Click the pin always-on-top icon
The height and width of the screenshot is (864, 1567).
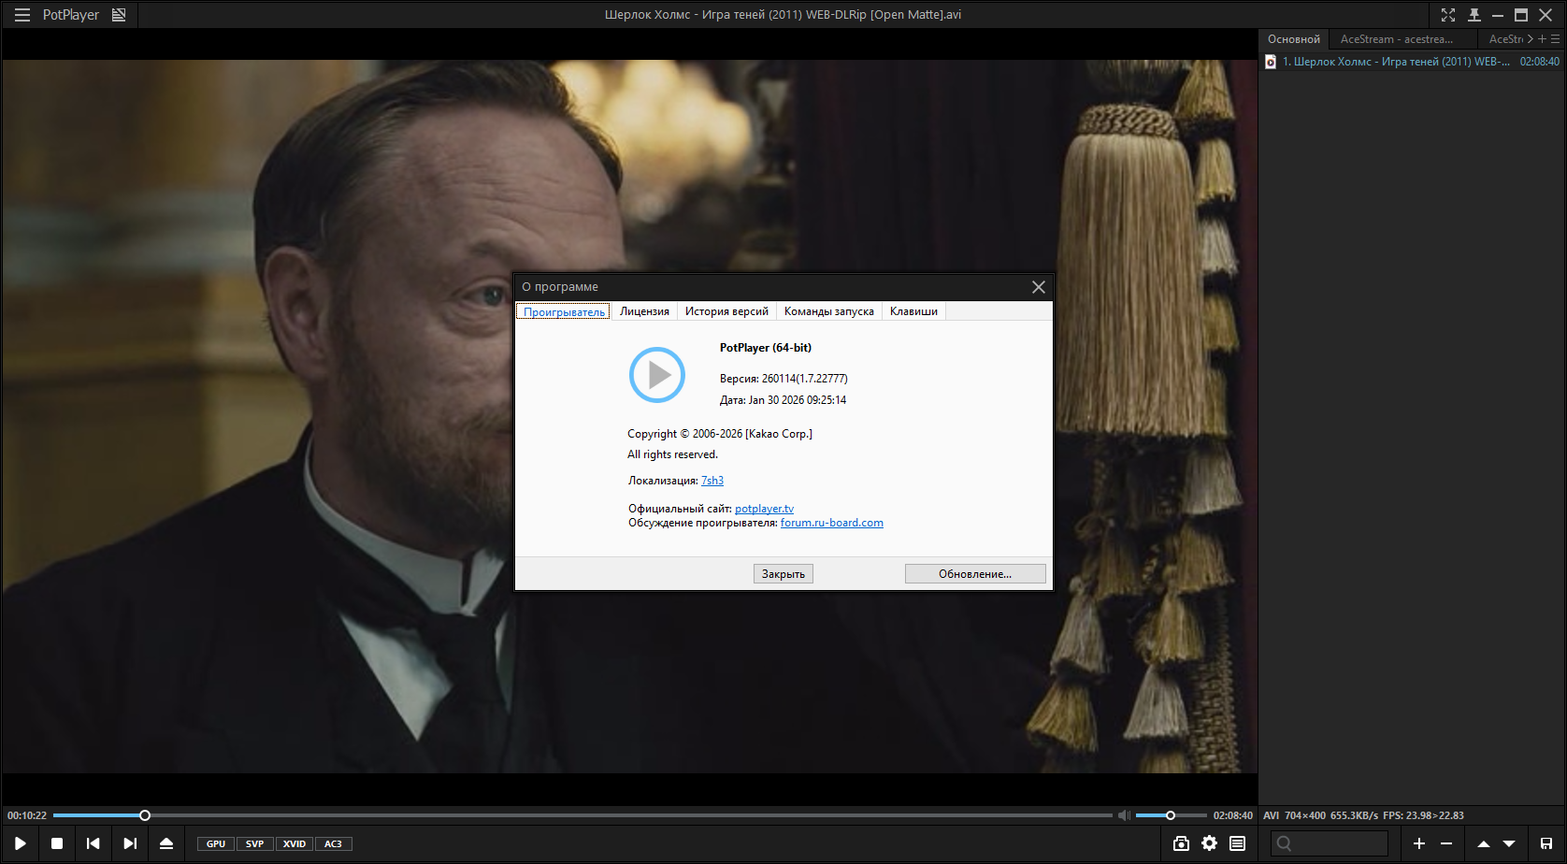coord(1474,15)
